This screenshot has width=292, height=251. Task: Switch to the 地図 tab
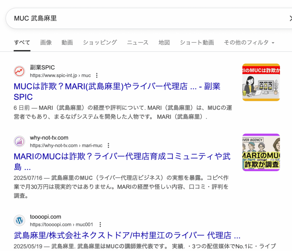click(x=164, y=43)
